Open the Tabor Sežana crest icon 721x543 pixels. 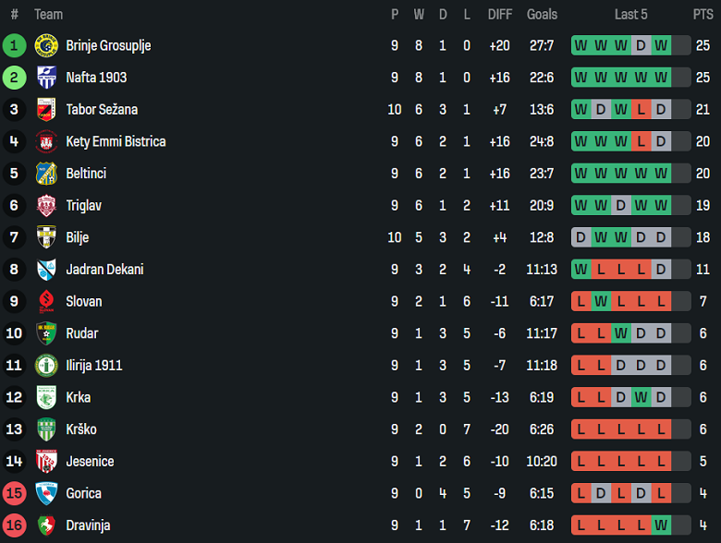pyautogui.click(x=46, y=110)
